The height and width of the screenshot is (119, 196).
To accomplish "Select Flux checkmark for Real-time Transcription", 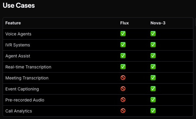I will click(x=123, y=67).
